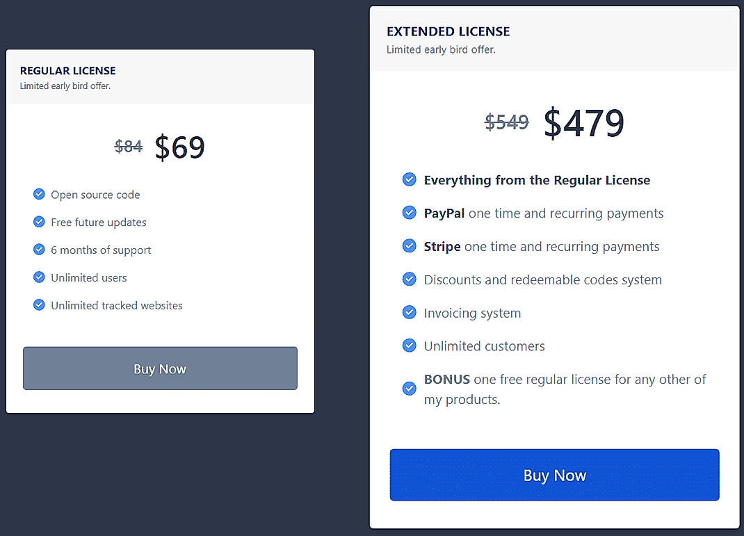The width and height of the screenshot is (744, 536).
Task: Click checkmark icon beside Unlimited users
Action: coord(39,277)
